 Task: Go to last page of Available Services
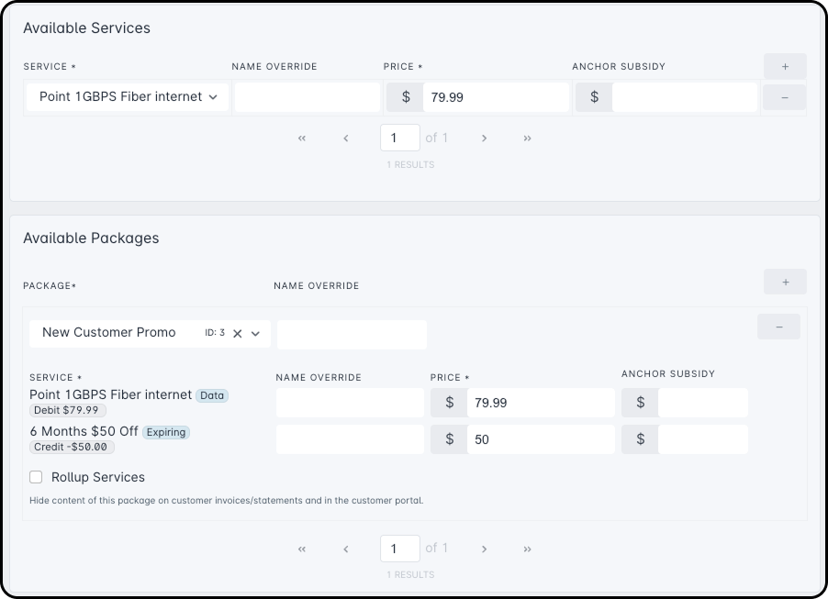pyautogui.click(x=527, y=139)
